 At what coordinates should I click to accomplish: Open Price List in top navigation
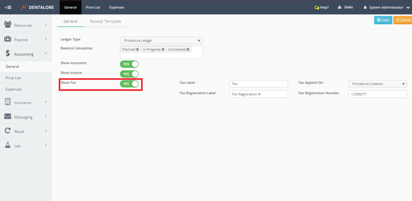click(x=93, y=7)
